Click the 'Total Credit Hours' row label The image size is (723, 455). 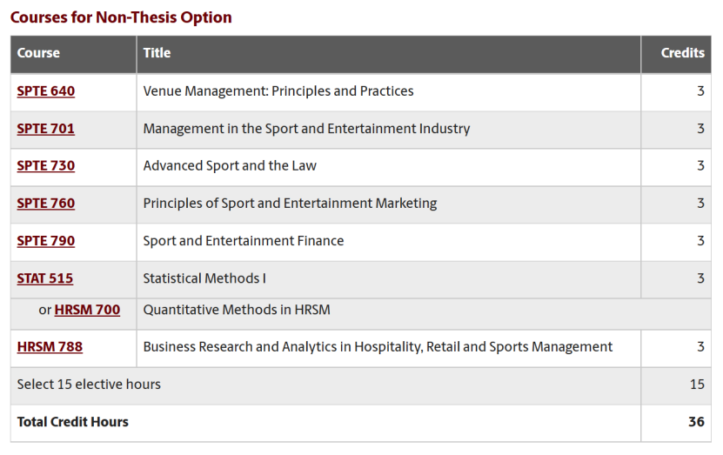click(73, 422)
